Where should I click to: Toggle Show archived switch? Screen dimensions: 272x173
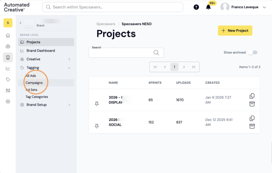tap(253, 52)
